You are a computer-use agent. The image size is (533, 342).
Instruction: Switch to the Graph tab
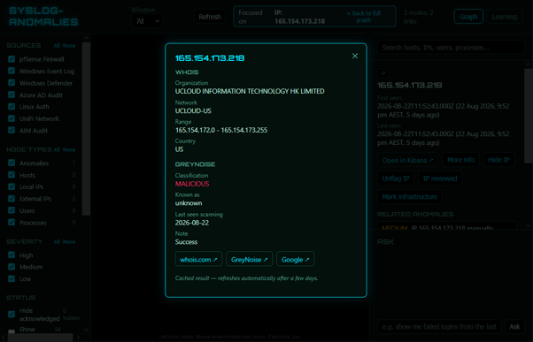(468, 17)
